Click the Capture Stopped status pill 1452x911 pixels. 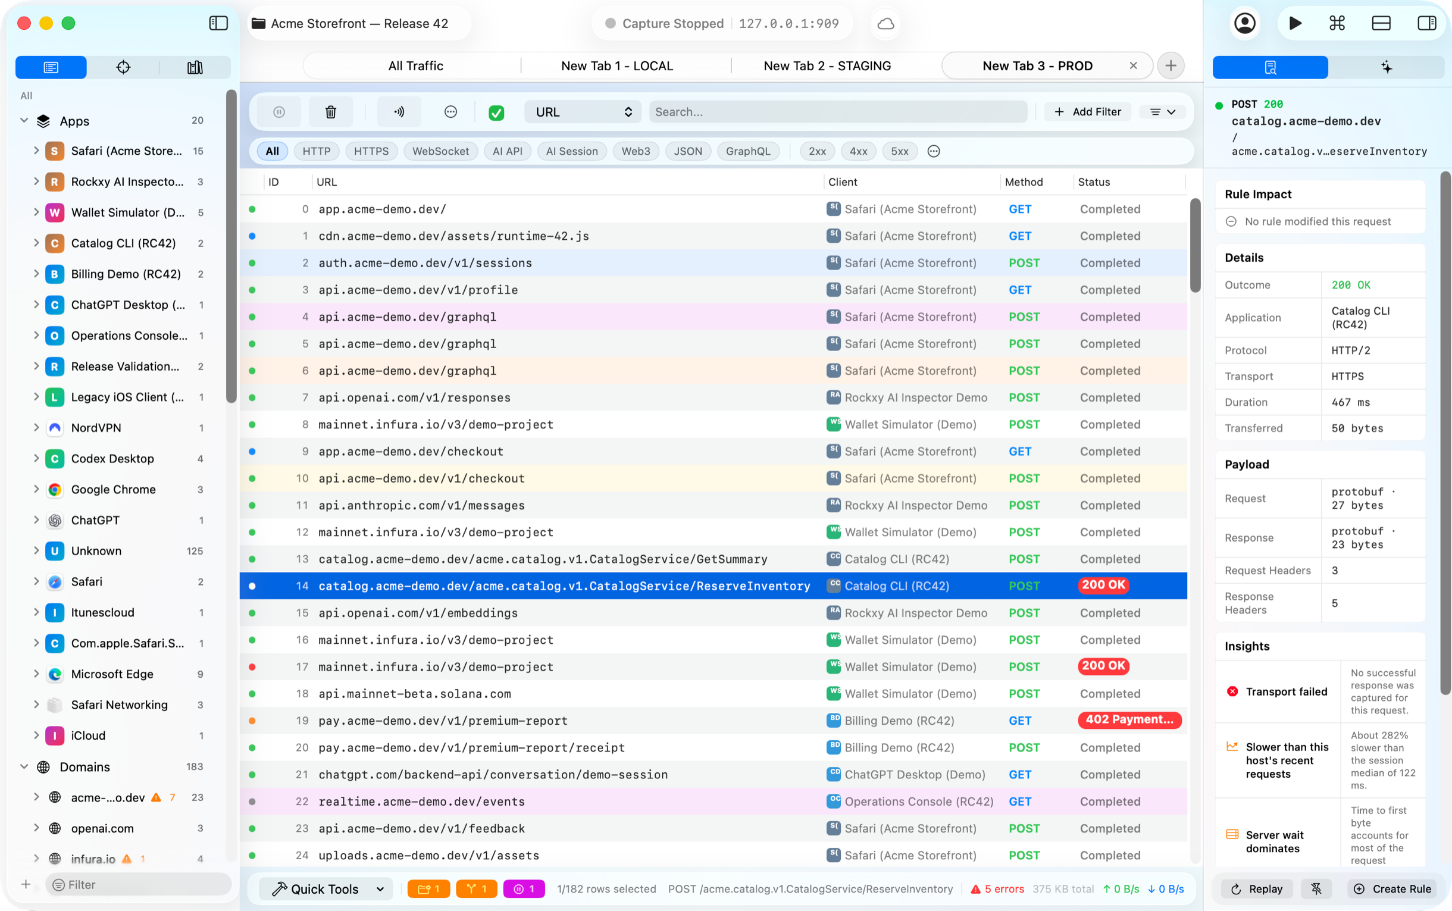click(722, 23)
